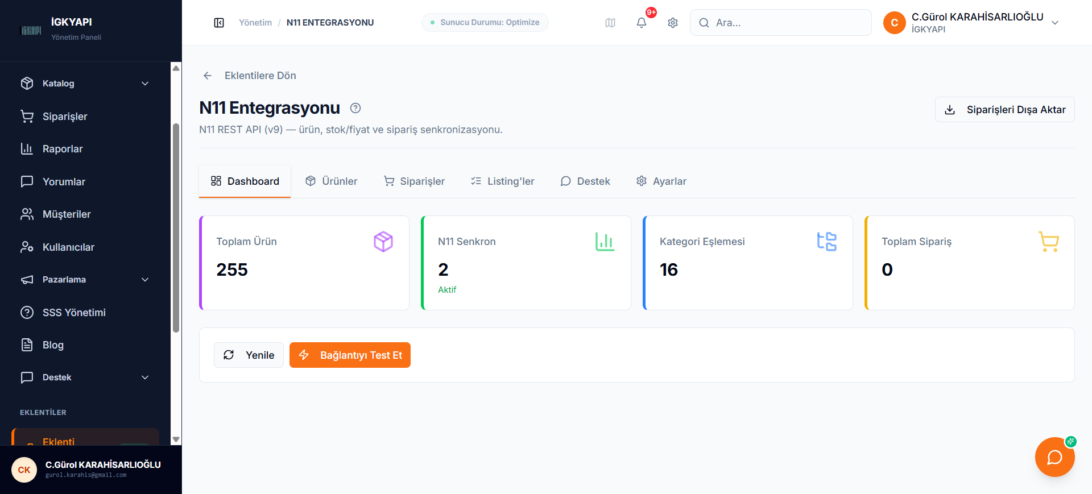Click the orange C user avatar
This screenshot has width=1092, height=494.
(895, 23)
